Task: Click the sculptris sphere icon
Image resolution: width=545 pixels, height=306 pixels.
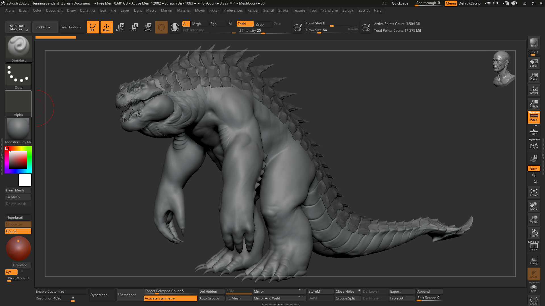Action: click(x=161, y=27)
